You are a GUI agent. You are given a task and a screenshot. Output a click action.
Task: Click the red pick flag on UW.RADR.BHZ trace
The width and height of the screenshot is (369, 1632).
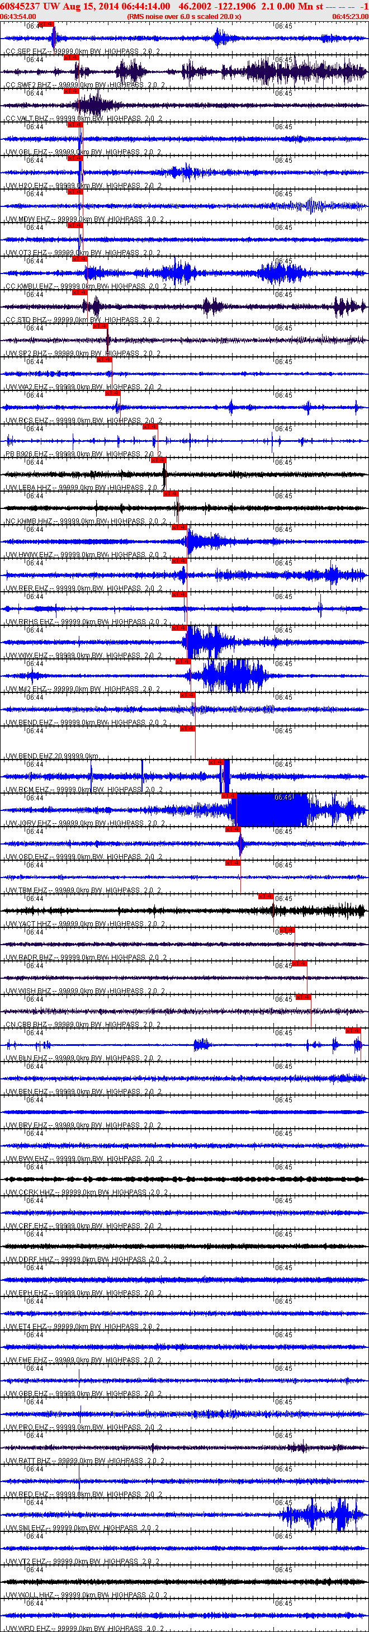287,931
